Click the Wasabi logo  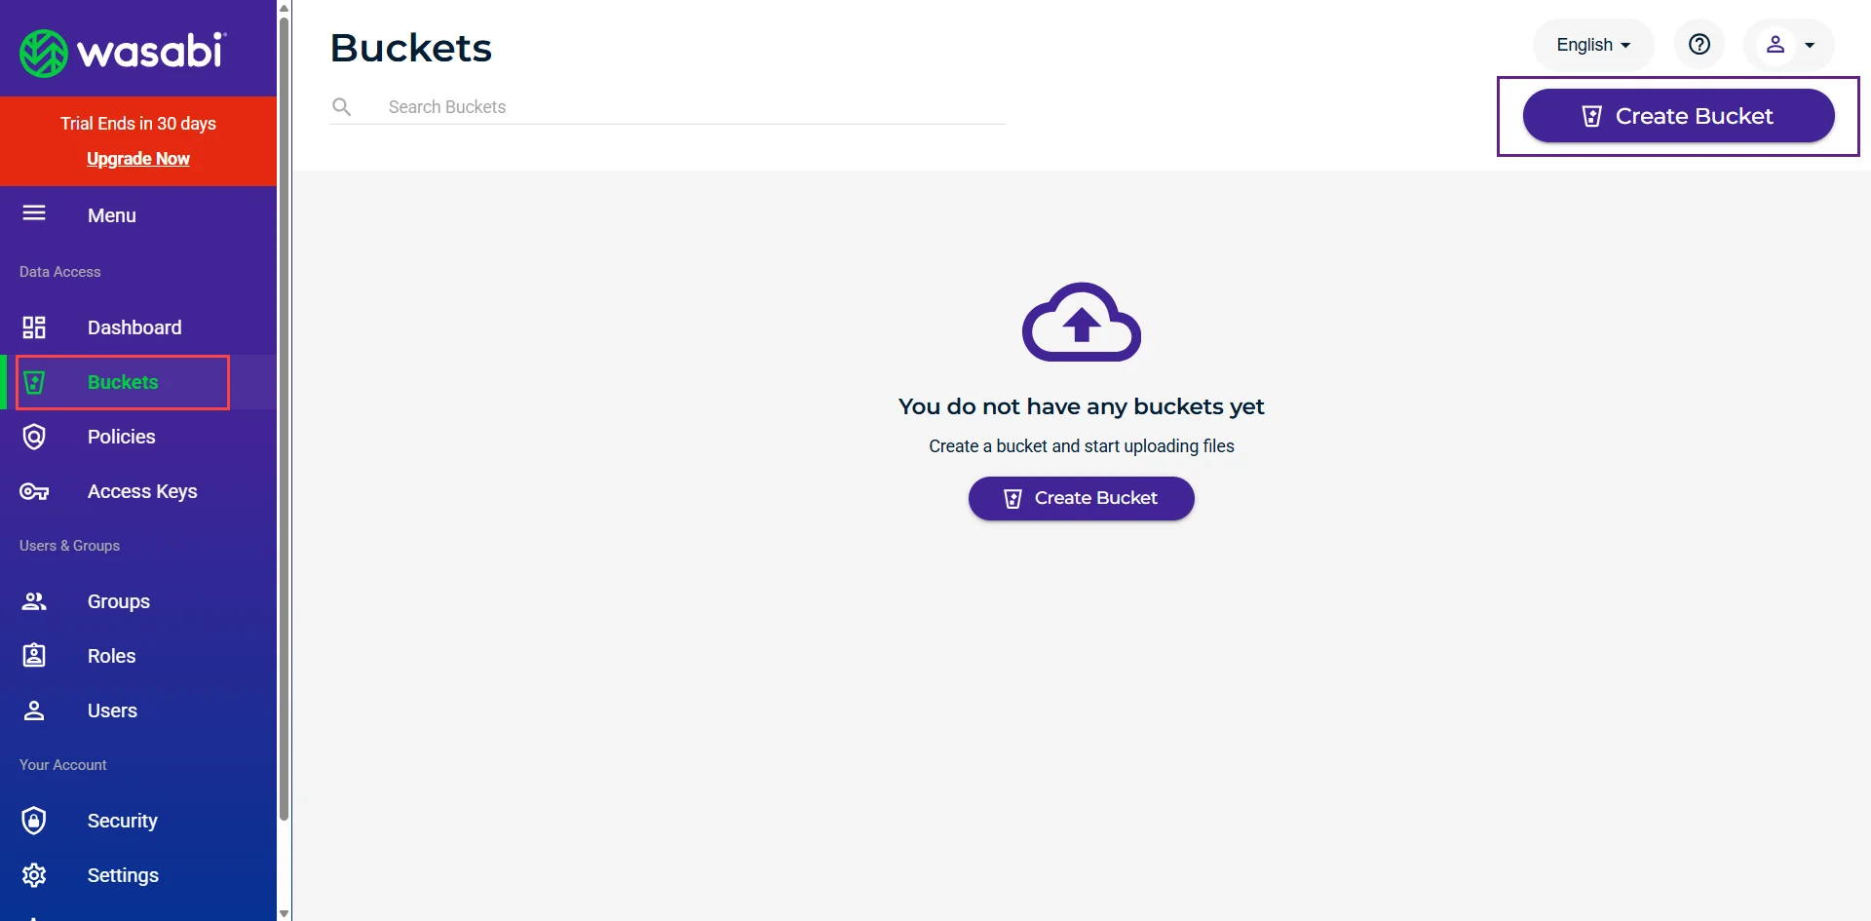pos(123,53)
